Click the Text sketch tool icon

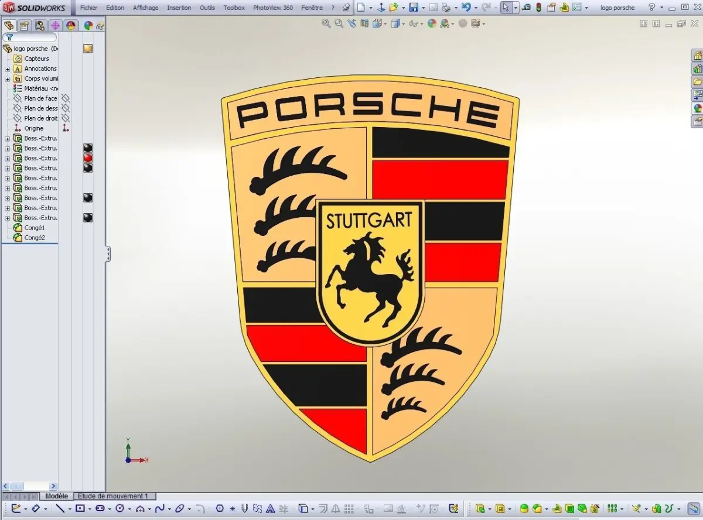coord(271,508)
